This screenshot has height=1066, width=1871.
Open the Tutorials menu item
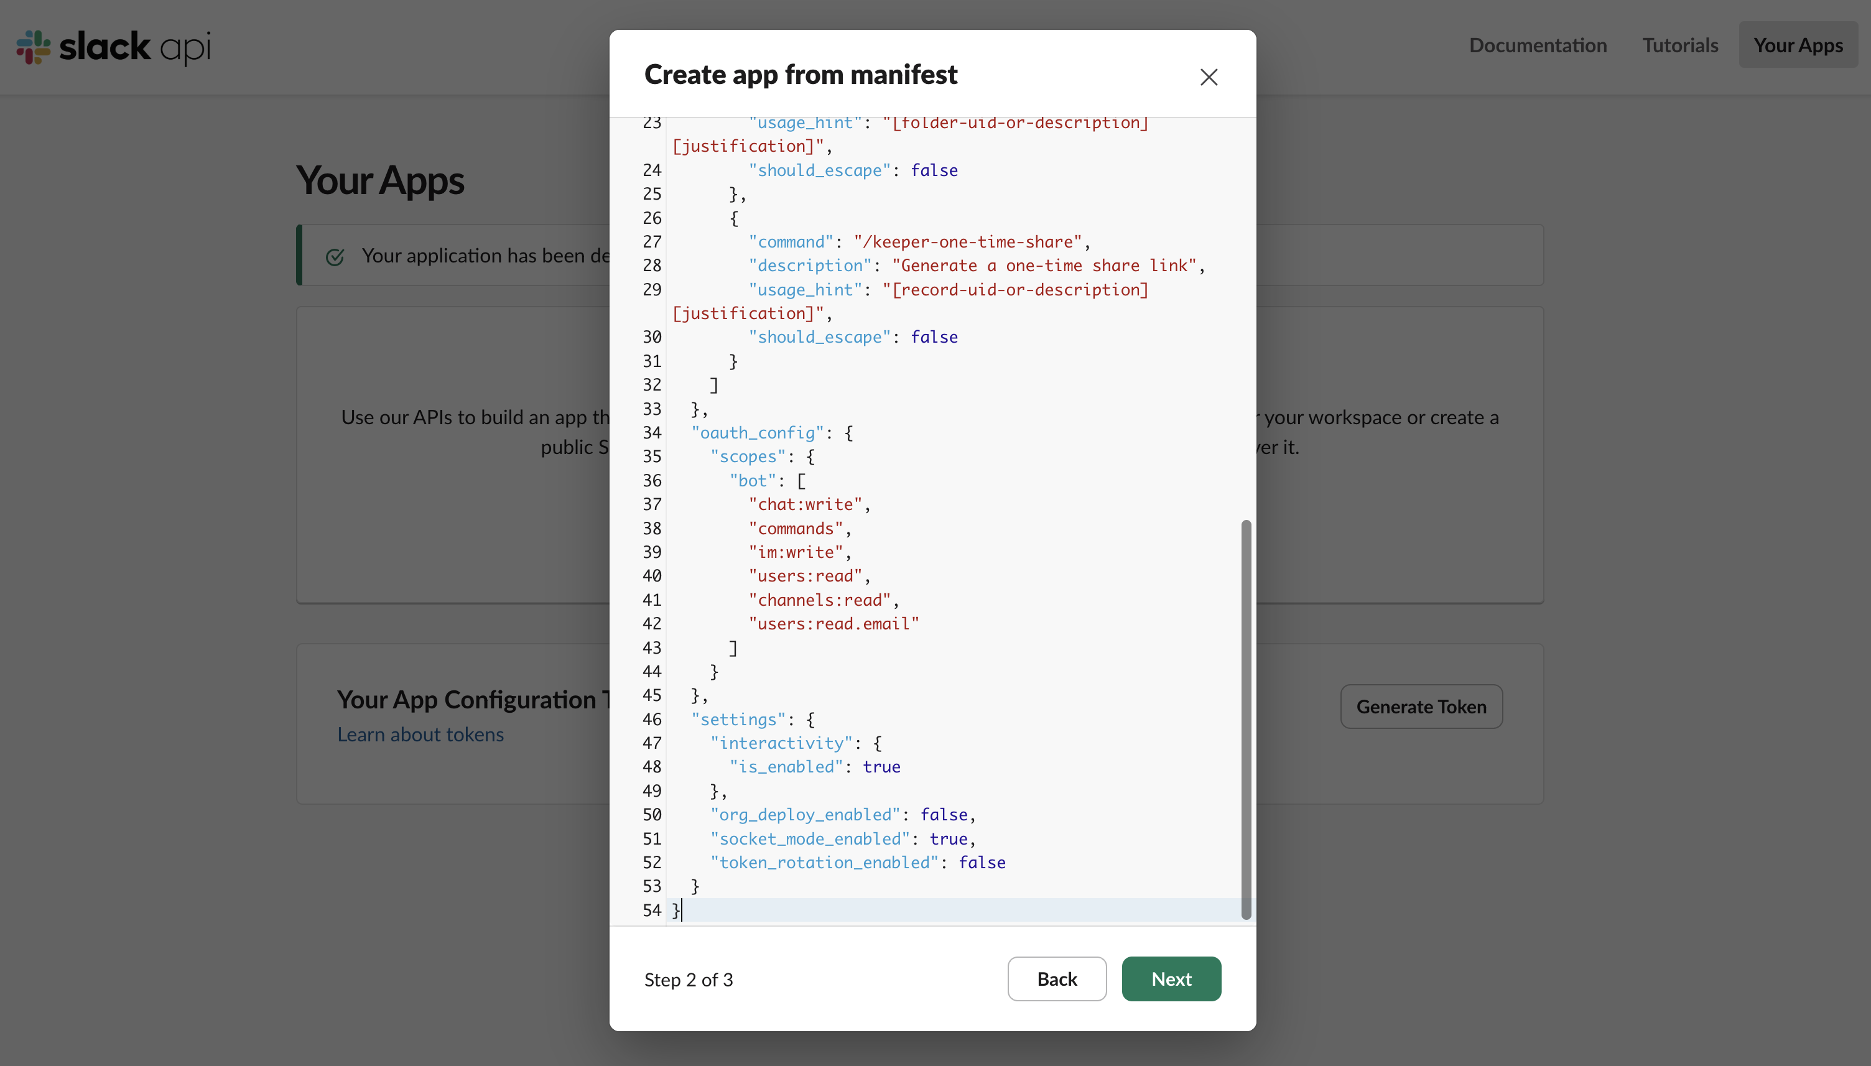[x=1680, y=45]
